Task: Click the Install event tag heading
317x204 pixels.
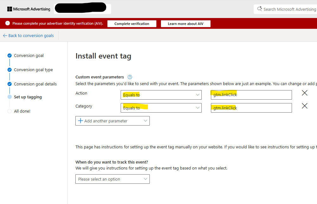Action: pyautogui.click(x=103, y=56)
